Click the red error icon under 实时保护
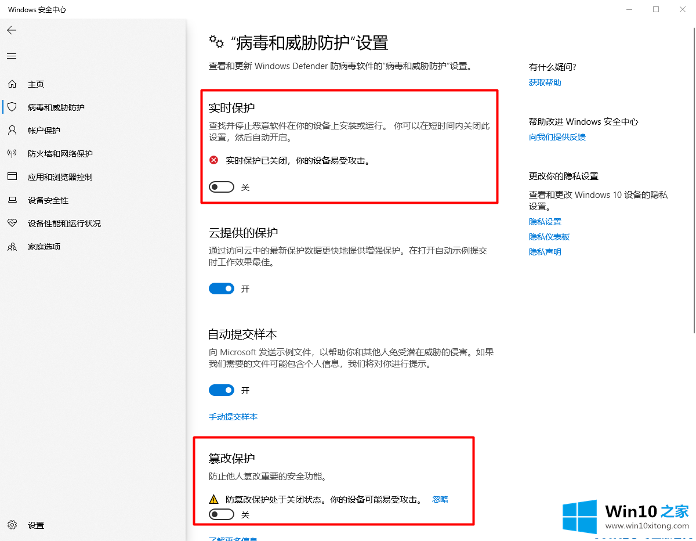 (214, 160)
